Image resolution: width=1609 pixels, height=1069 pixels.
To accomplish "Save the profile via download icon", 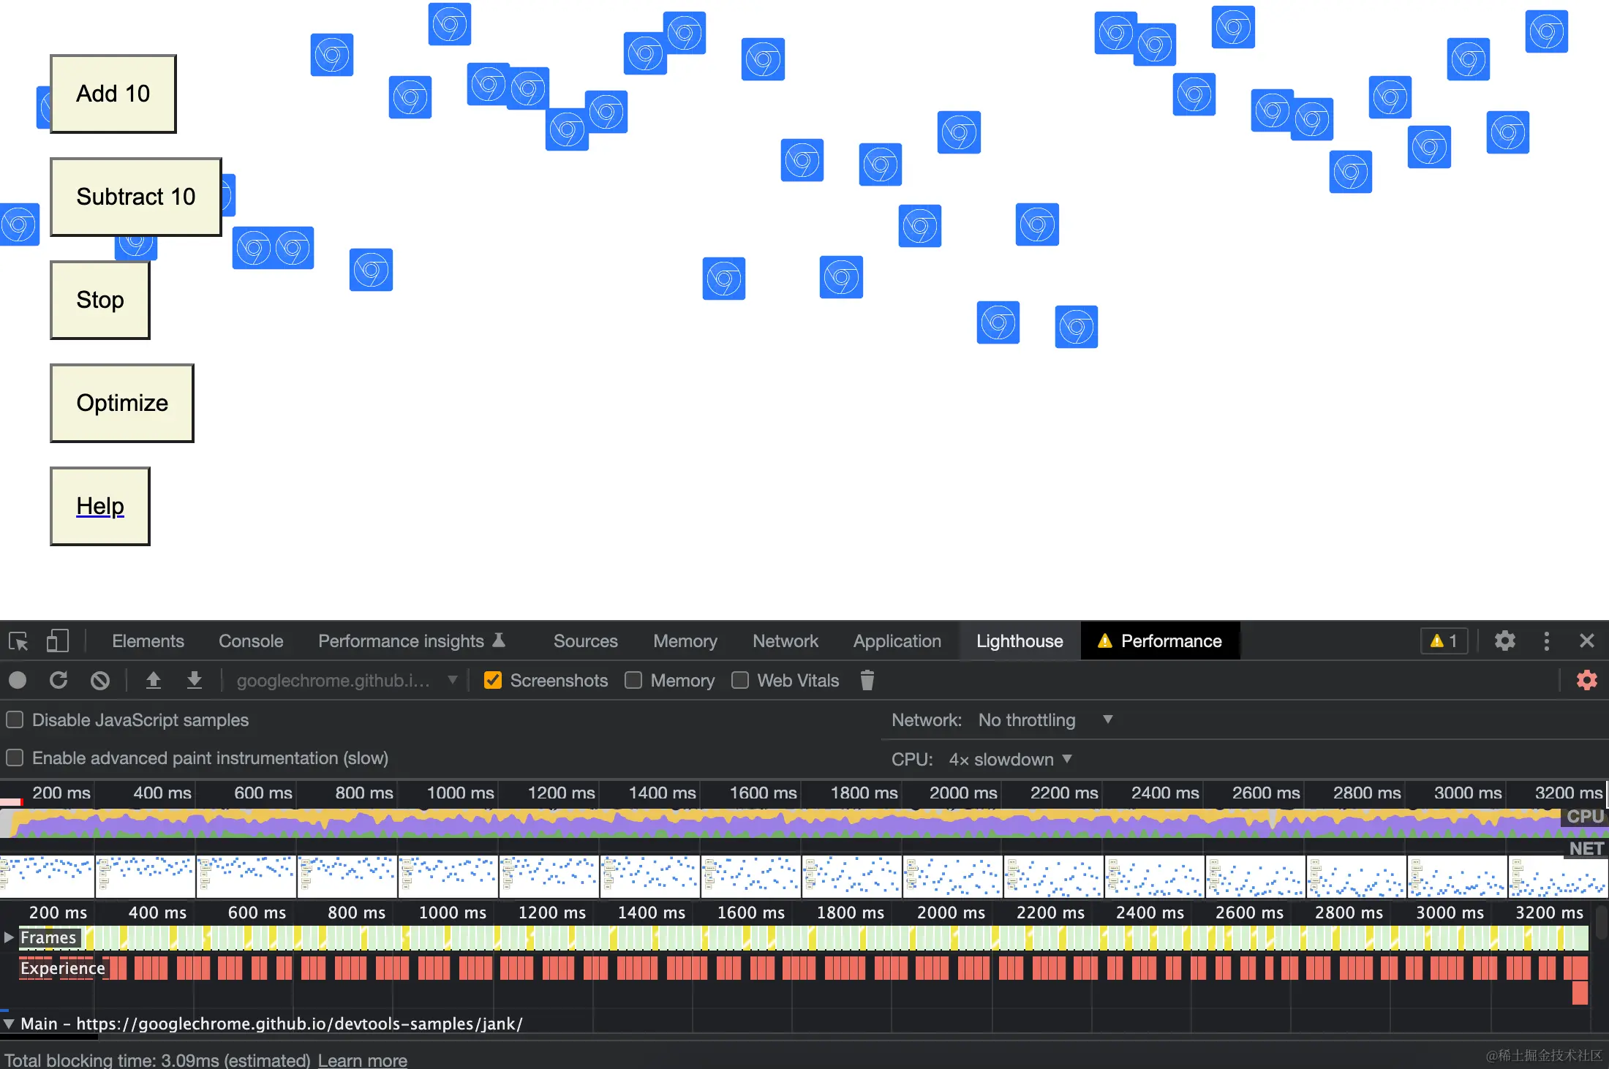I will (x=194, y=680).
